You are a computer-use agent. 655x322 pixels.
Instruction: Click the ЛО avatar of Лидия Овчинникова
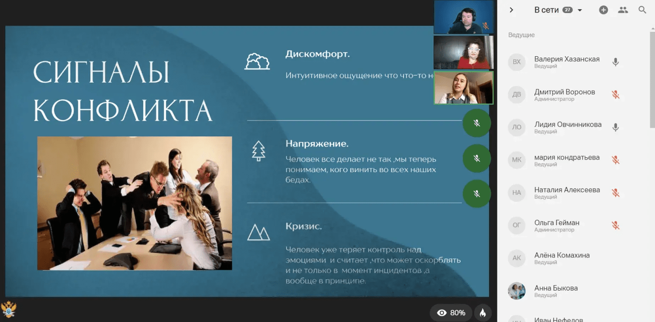pos(517,127)
